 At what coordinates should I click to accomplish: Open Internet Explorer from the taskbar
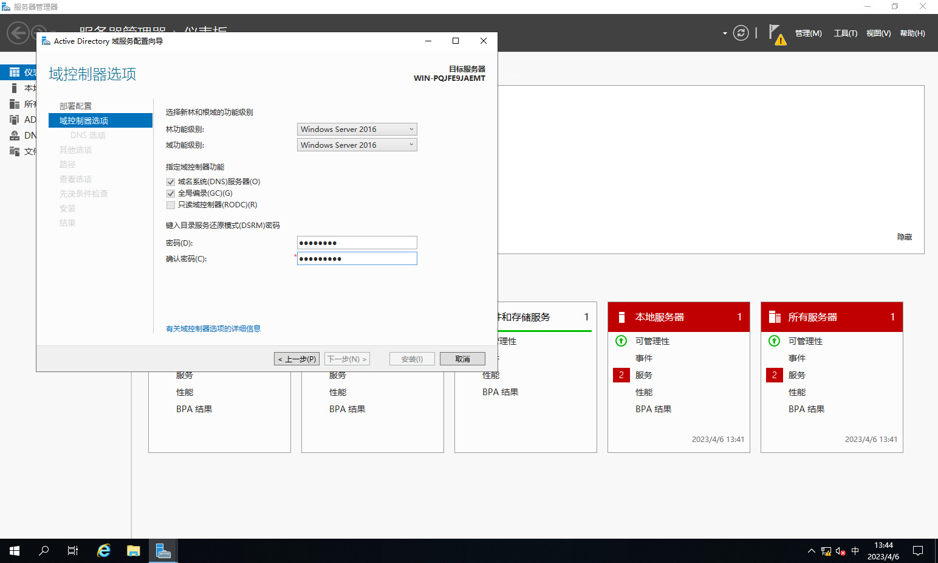[x=104, y=551]
